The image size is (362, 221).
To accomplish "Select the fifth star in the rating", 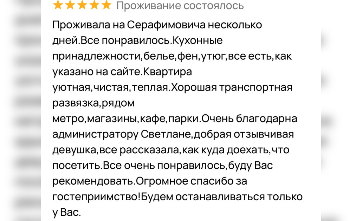I will [106, 5].
